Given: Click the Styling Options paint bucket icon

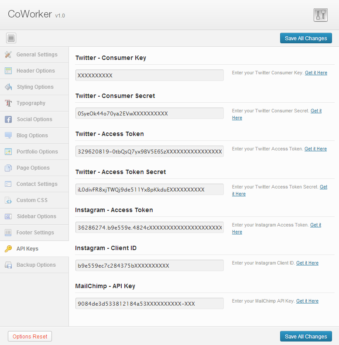Looking at the screenshot, I should (8, 87).
